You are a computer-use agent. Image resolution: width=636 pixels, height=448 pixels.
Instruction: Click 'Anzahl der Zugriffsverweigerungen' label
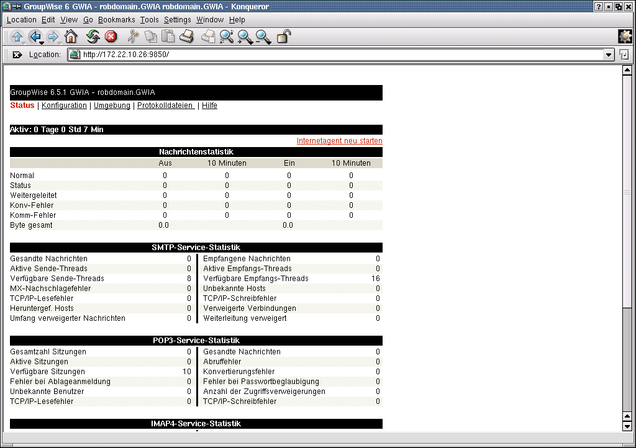click(x=265, y=392)
